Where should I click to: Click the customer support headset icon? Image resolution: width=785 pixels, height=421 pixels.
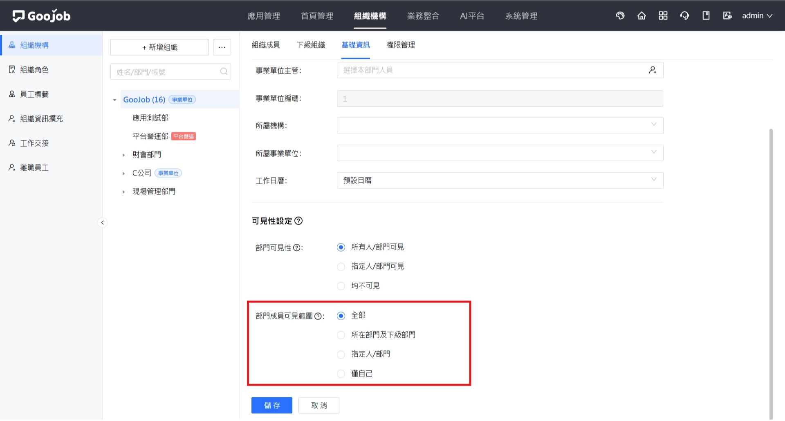coord(684,16)
